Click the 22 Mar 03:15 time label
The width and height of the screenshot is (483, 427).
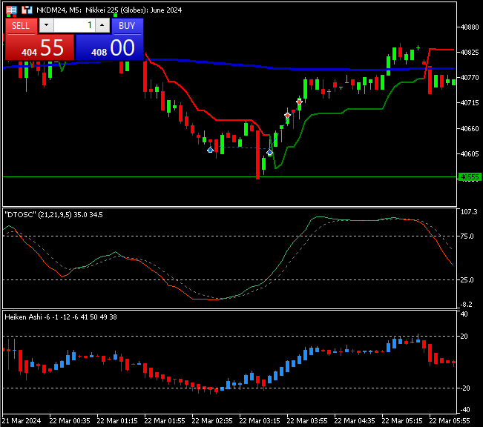pyautogui.click(x=260, y=421)
